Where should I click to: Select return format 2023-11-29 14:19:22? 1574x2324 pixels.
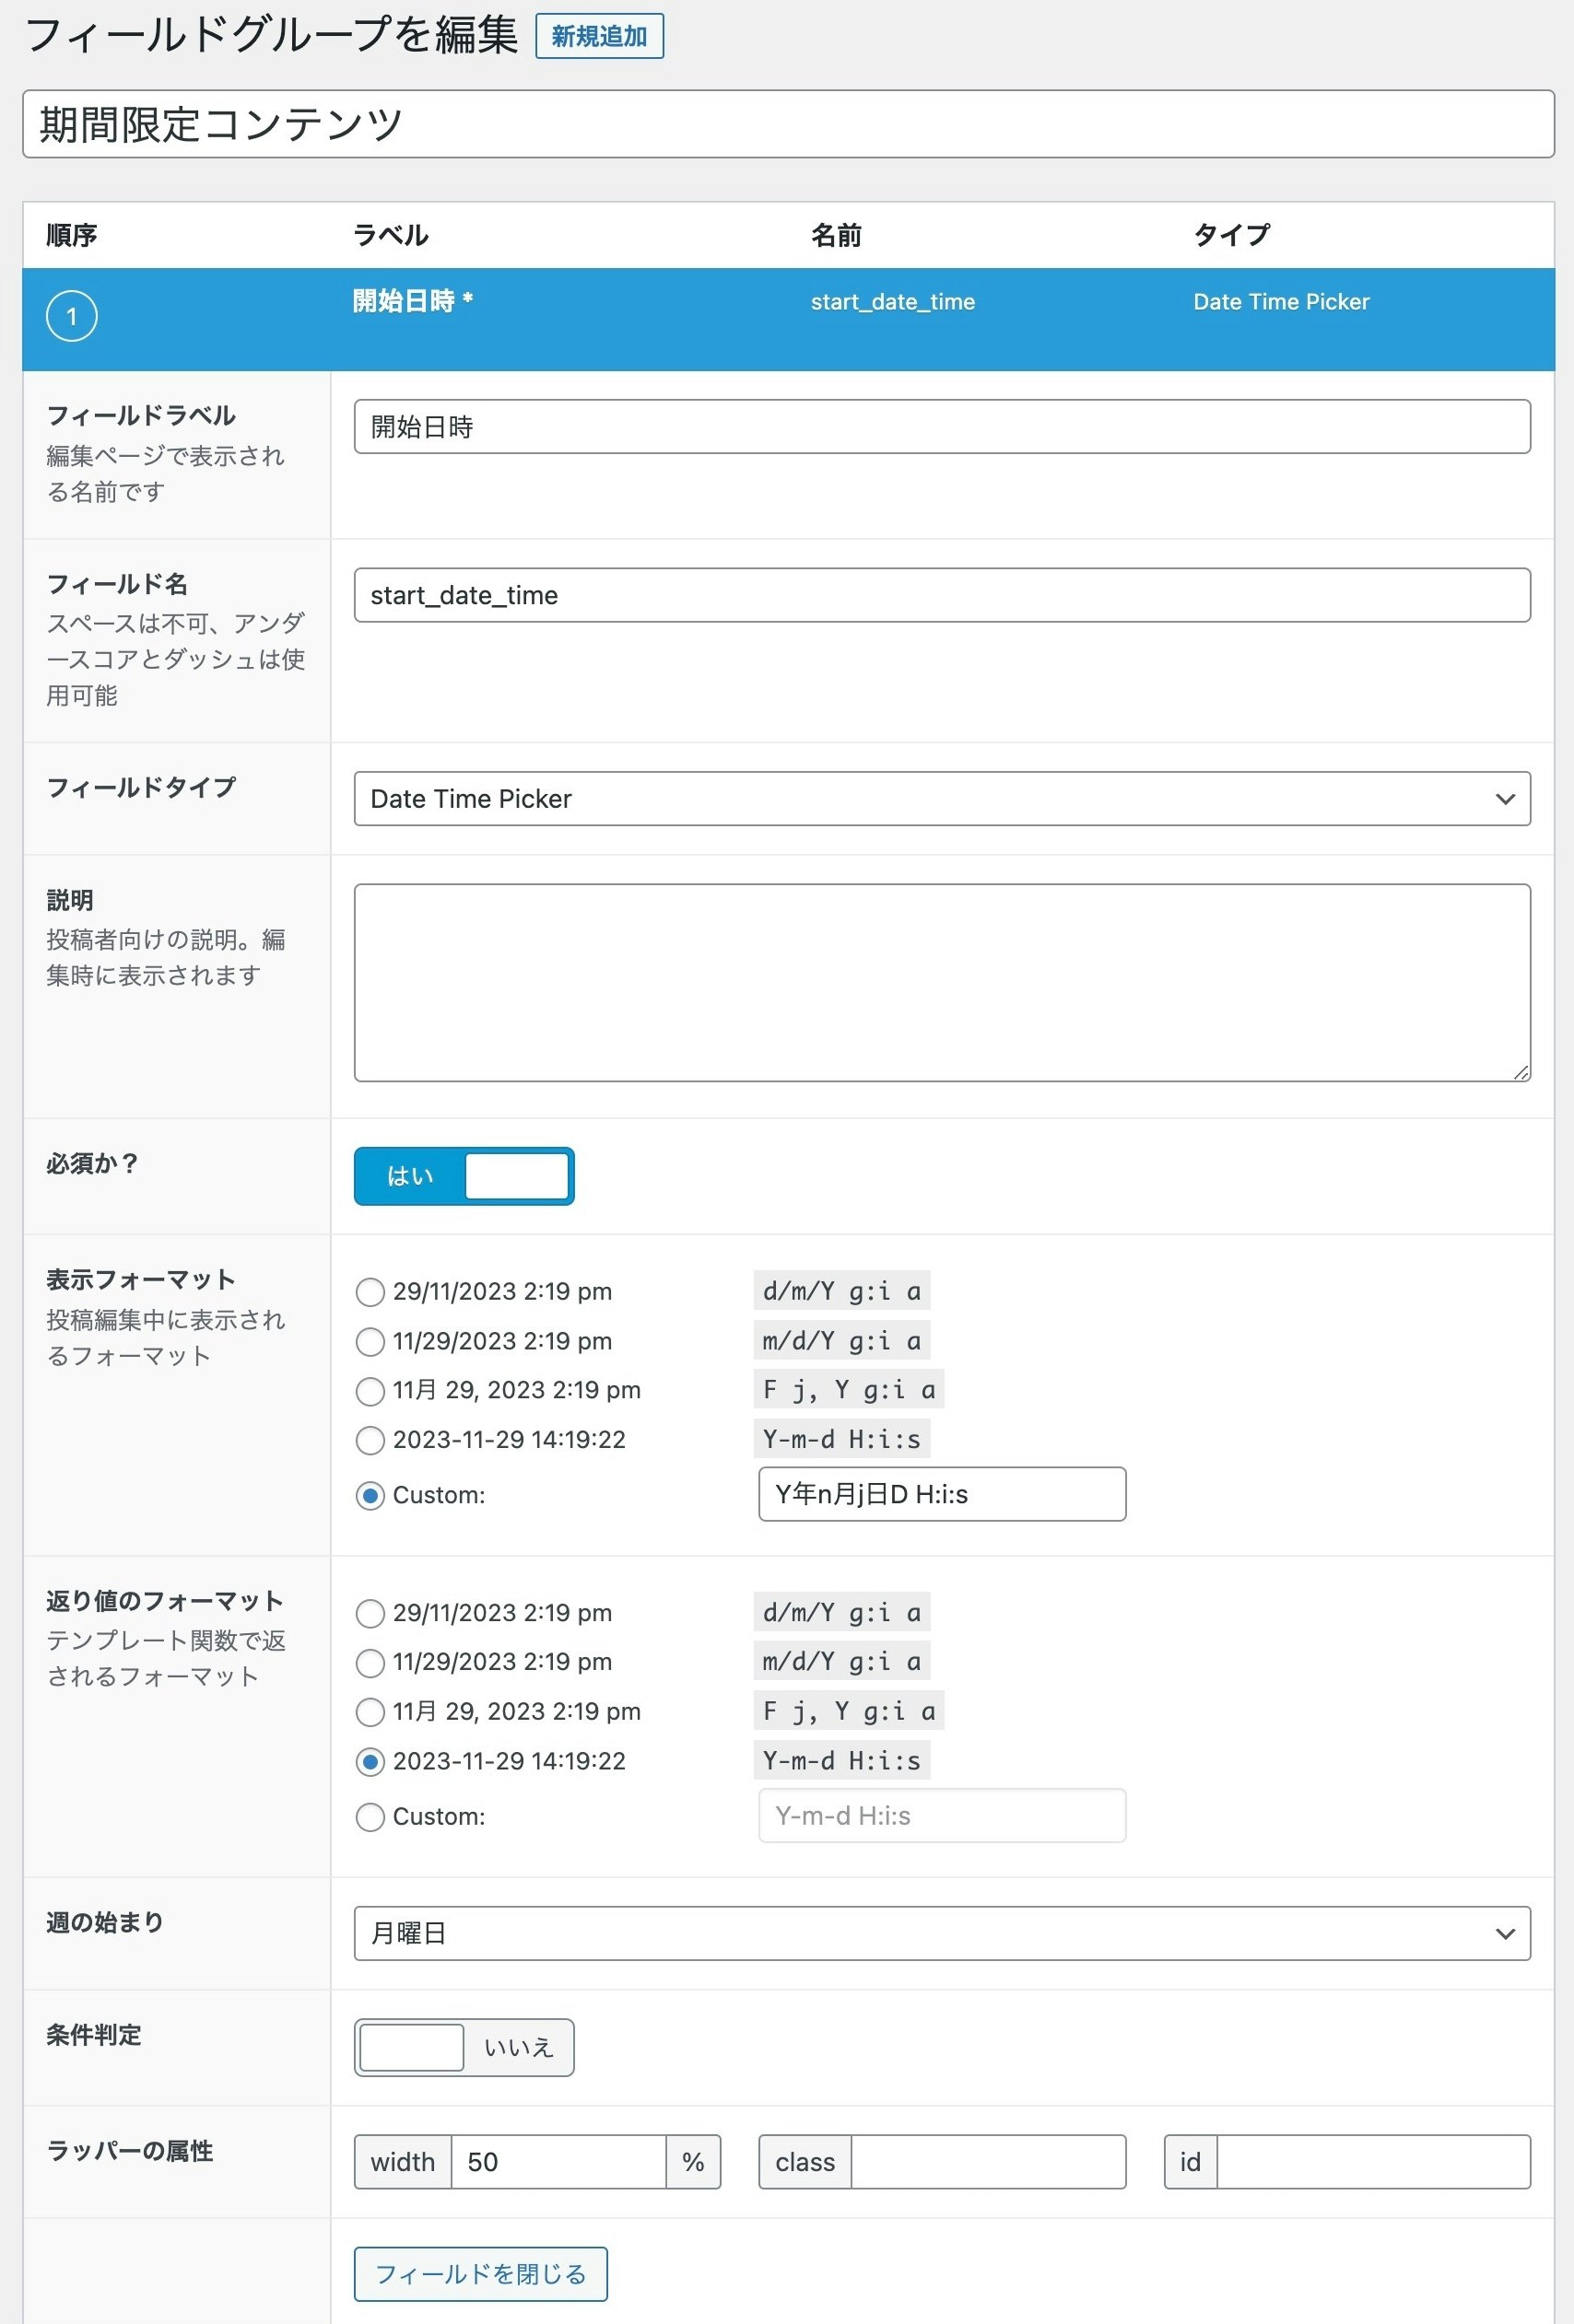[x=370, y=1761]
